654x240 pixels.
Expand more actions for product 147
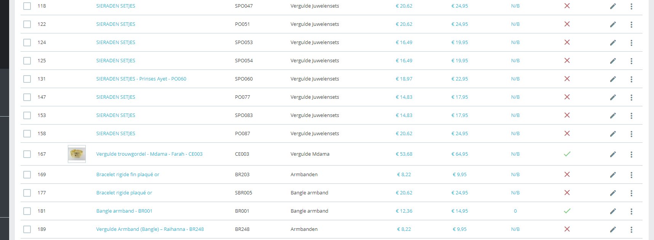pos(632,98)
